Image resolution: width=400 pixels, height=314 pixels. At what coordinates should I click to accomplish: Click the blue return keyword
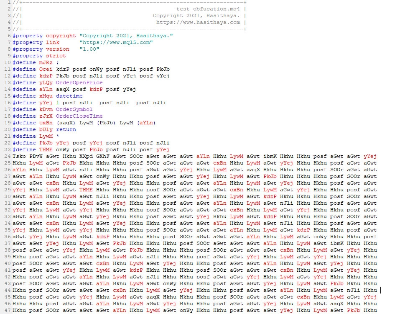66,129
